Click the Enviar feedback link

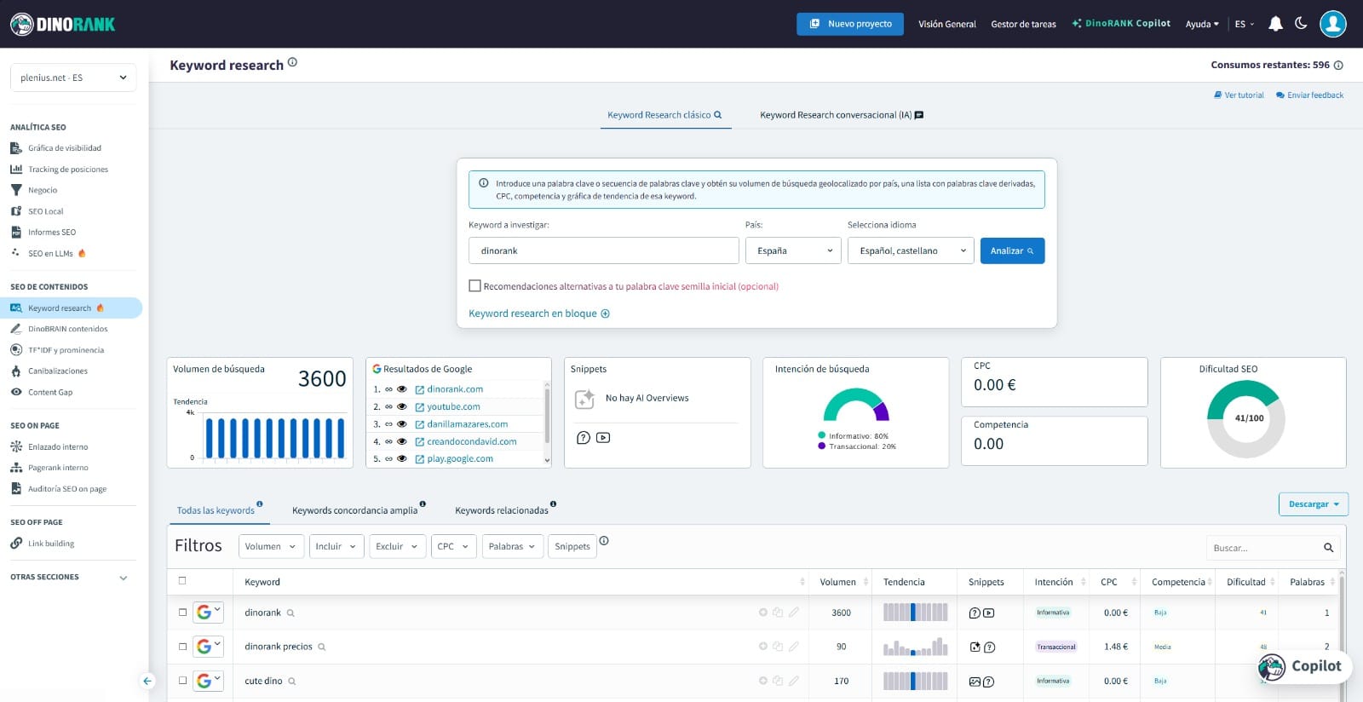(x=1309, y=95)
